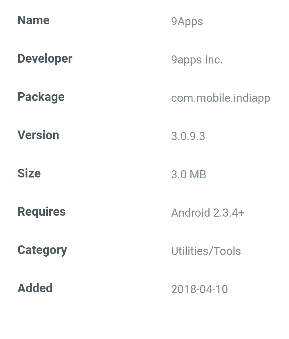Click the Added label
Viewport: 289px width, 339px height.
tap(35, 288)
